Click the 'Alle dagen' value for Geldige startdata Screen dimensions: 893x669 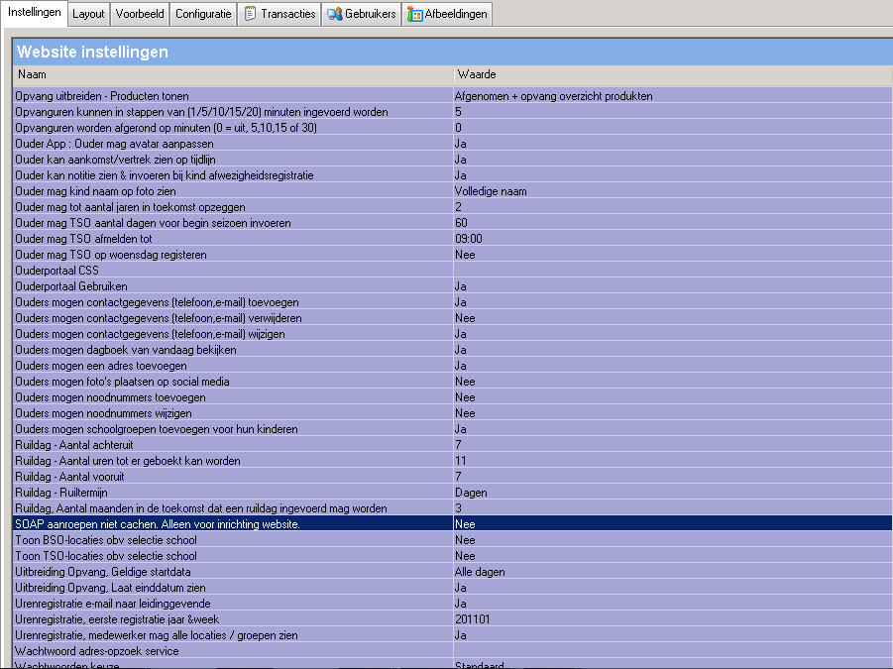480,572
